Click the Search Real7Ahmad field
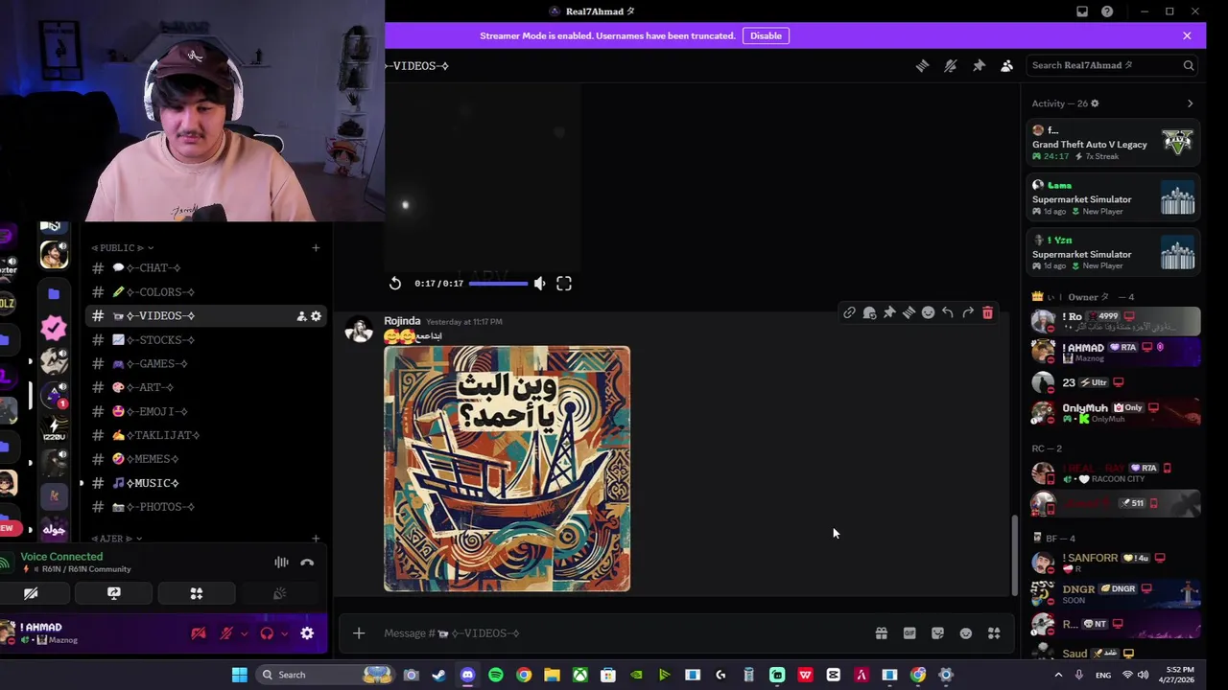The width and height of the screenshot is (1228, 690). click(1112, 65)
